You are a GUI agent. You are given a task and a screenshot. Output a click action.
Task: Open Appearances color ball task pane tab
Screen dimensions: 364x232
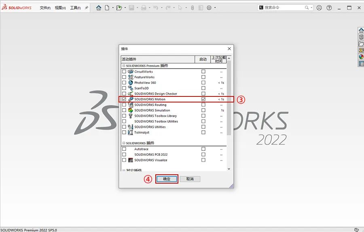(x=361, y=57)
